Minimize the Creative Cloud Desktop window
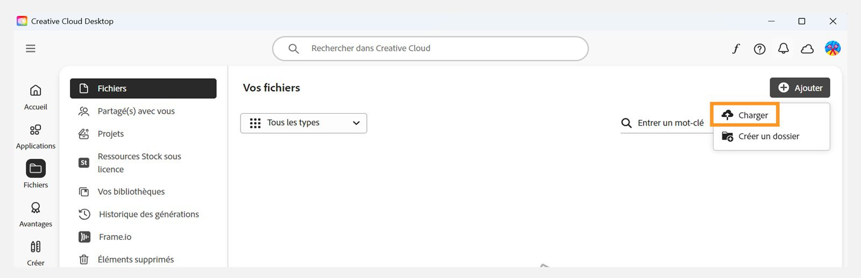Viewport: 861px width, 278px height. pyautogui.click(x=771, y=21)
